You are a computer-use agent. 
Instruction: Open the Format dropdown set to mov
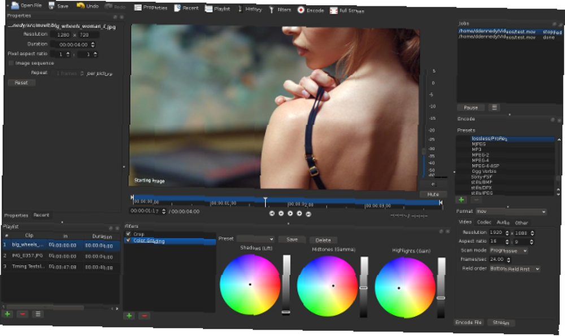tap(511, 211)
